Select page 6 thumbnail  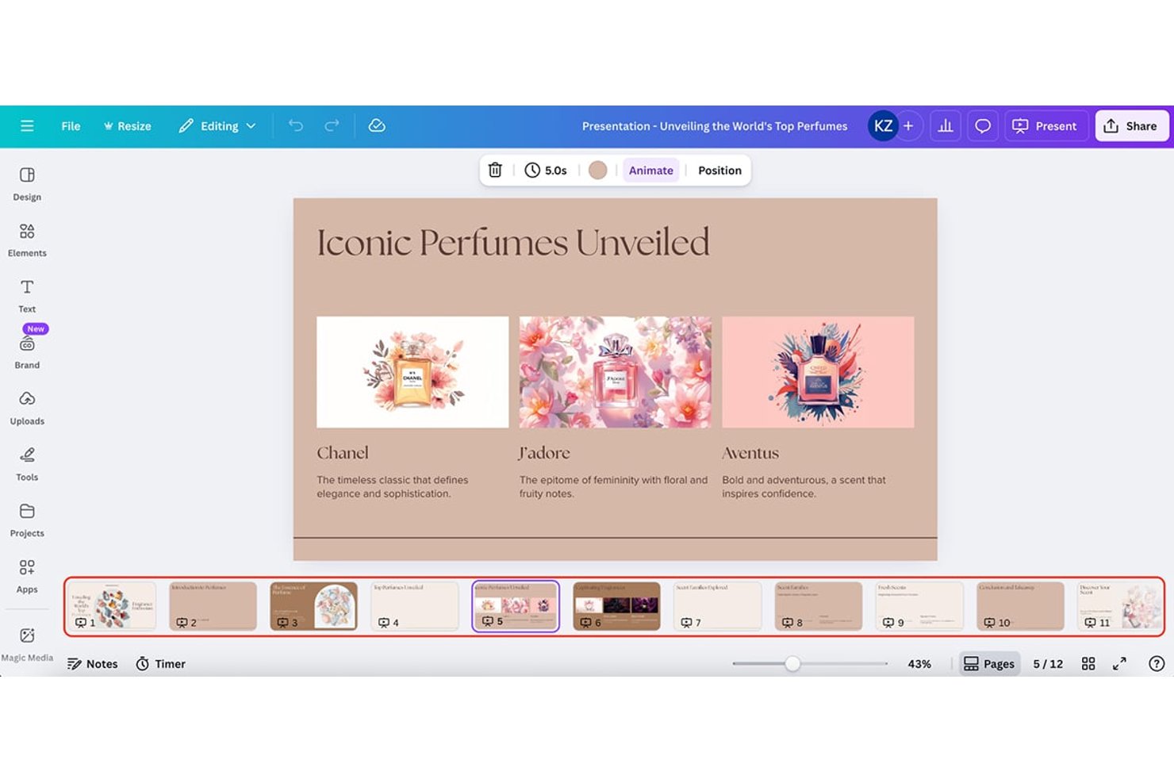[x=616, y=606]
